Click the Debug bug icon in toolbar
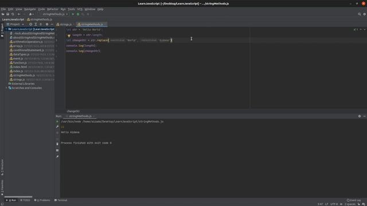367x206 pixels. coord(78,14)
